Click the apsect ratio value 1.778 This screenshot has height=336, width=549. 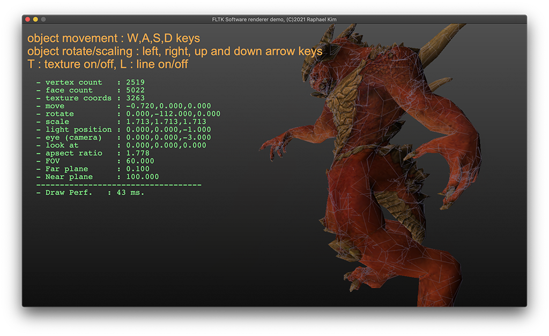coord(138,153)
